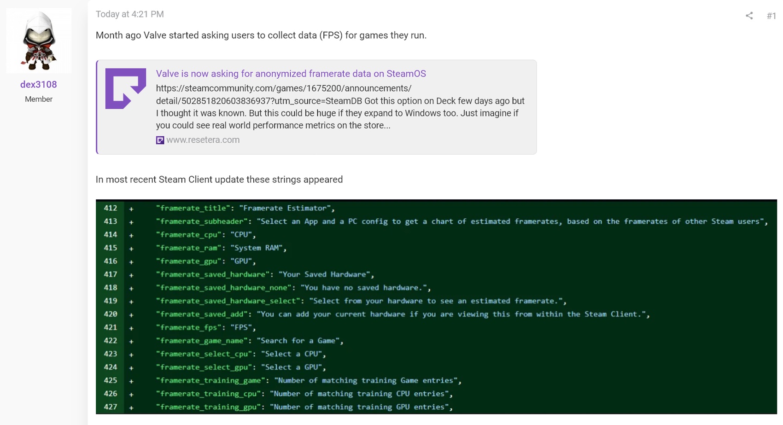Click the plus marker on line 415
This screenshot has height=425, width=783.
coord(131,248)
